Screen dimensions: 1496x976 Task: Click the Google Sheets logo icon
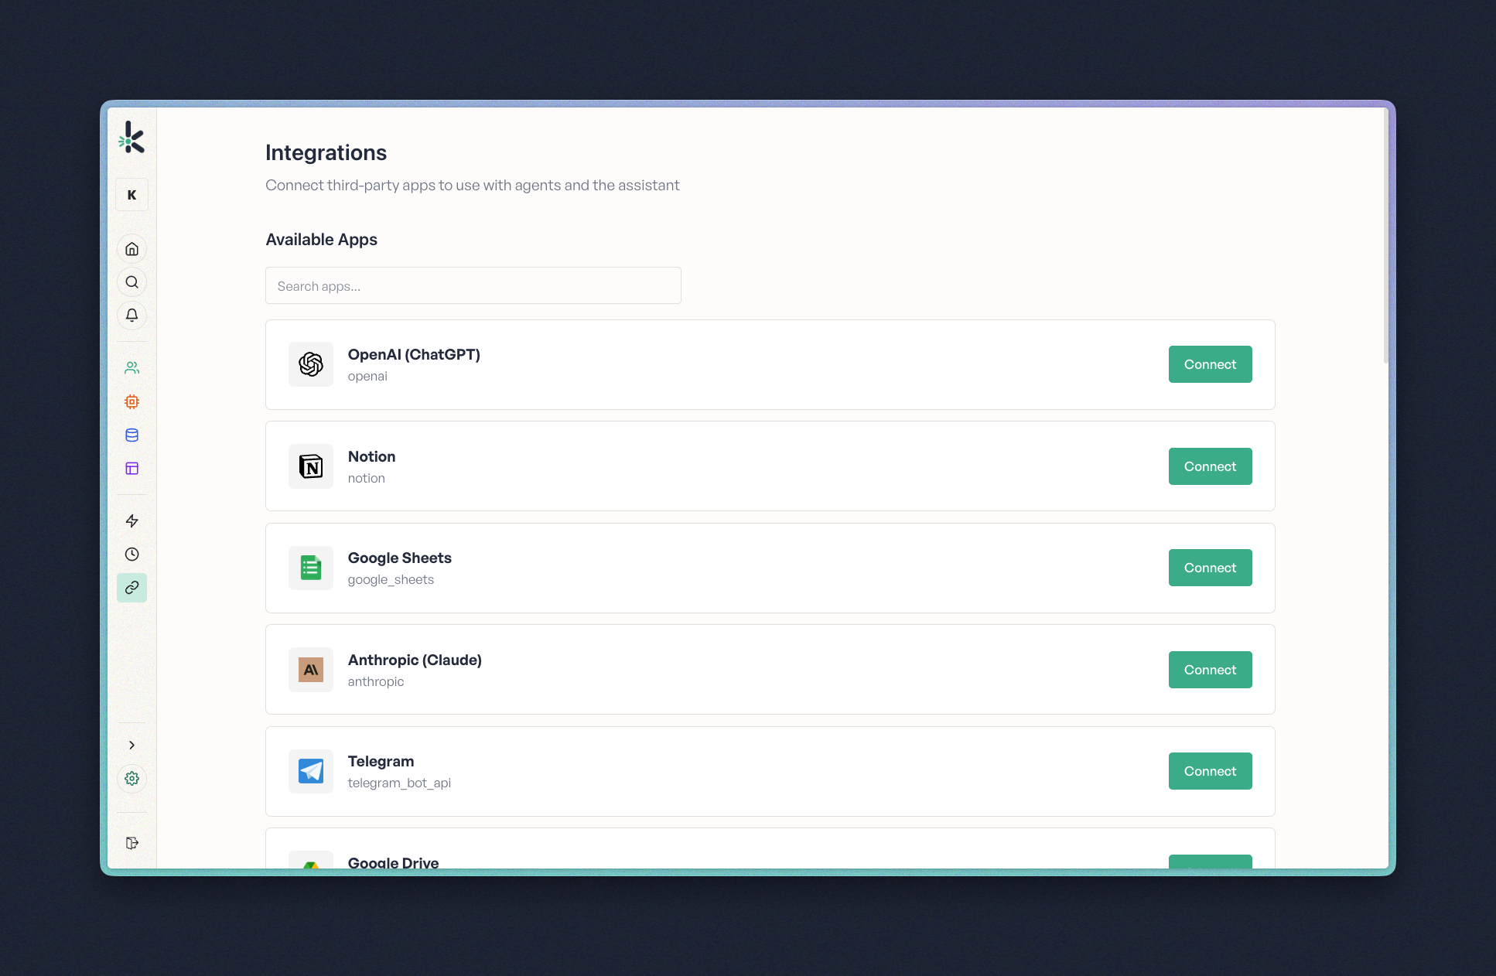[x=311, y=568]
